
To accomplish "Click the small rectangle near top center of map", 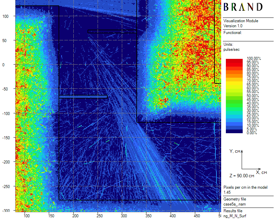I will pyautogui.click(x=112, y=31).
